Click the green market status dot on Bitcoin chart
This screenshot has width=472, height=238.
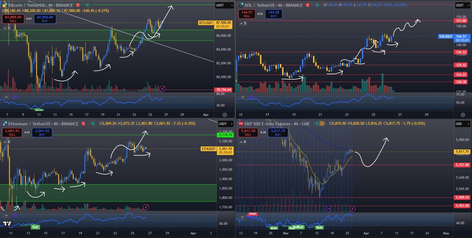[x=87, y=5]
